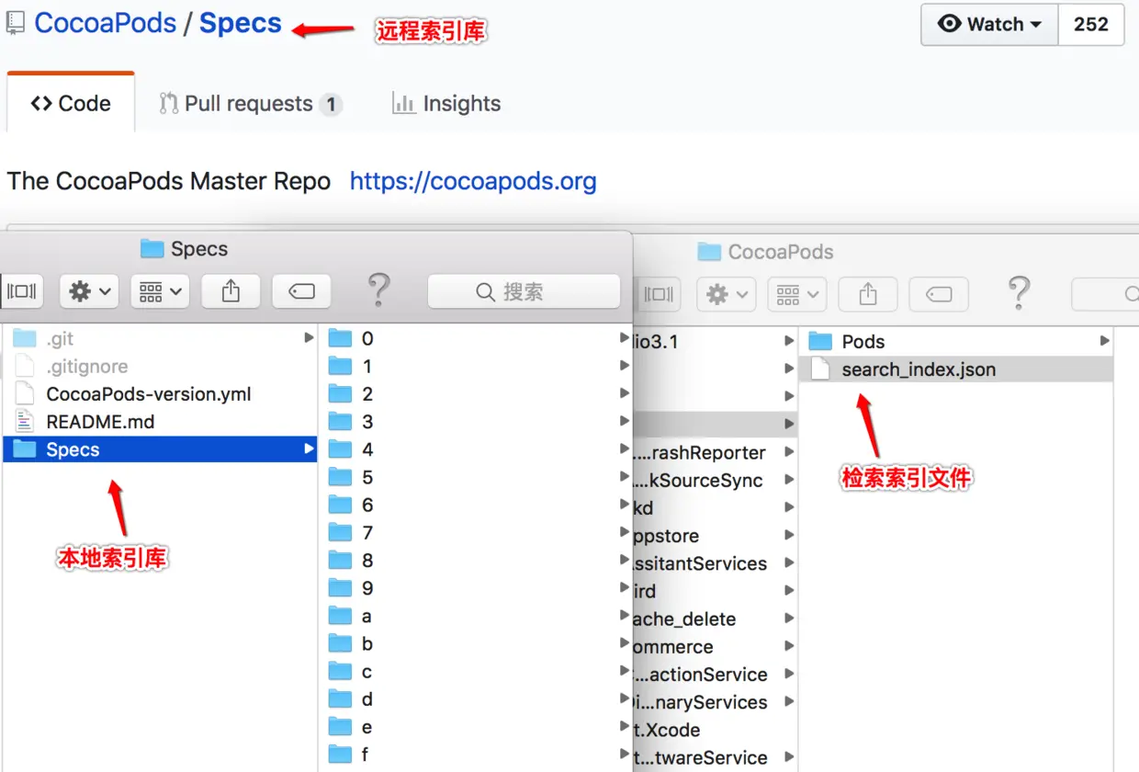Click the 252 watchers count
The image size is (1139, 772).
point(1091,25)
